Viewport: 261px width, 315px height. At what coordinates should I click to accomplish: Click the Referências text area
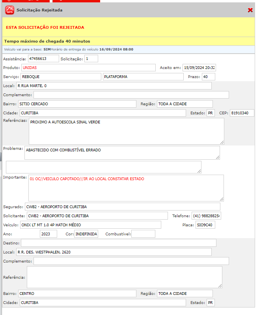(x=127, y=131)
